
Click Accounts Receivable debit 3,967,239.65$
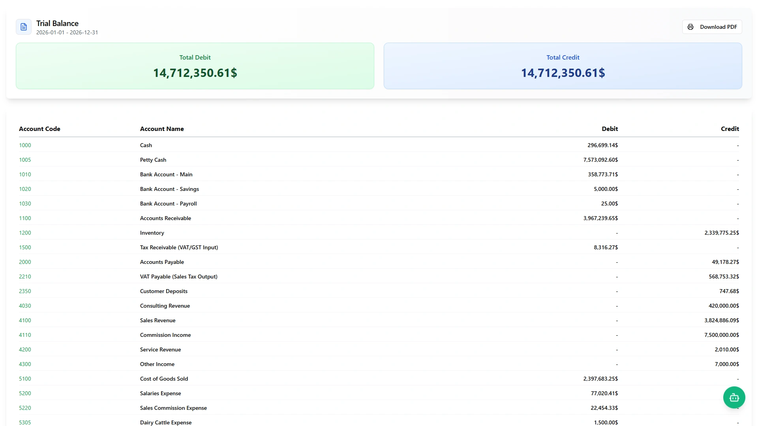(600, 218)
